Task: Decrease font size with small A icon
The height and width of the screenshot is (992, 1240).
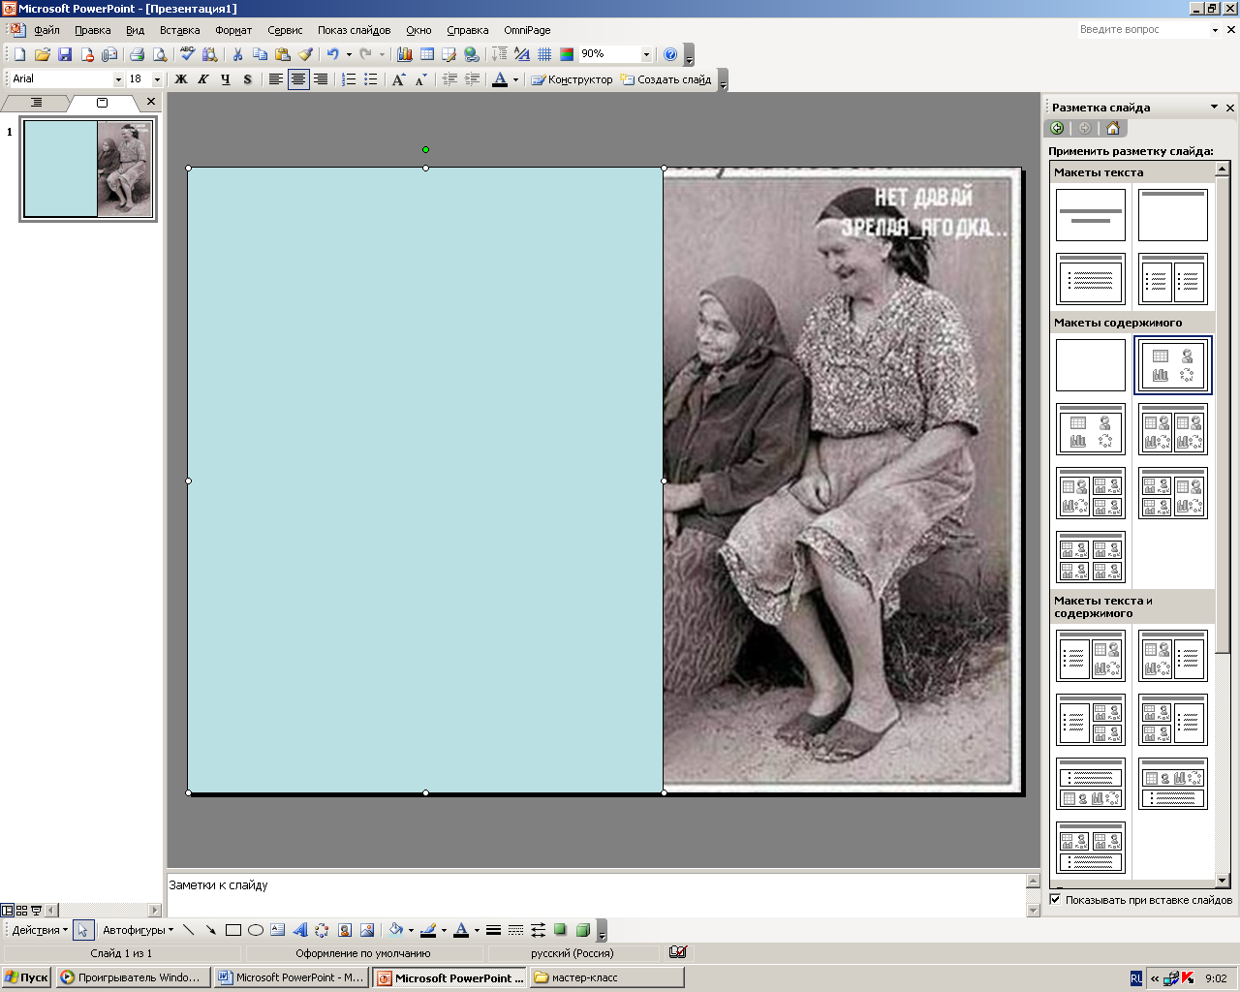Action: [420, 79]
